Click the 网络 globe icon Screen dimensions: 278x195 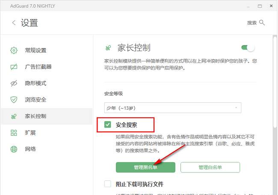(14, 149)
